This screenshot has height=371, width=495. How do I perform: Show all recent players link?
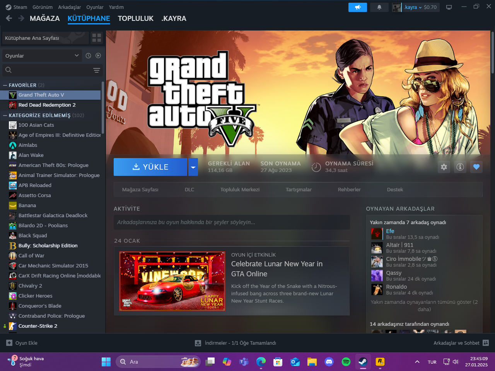coord(424,306)
